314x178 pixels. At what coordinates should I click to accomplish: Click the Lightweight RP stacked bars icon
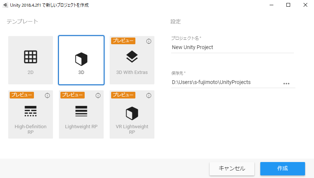point(81,111)
